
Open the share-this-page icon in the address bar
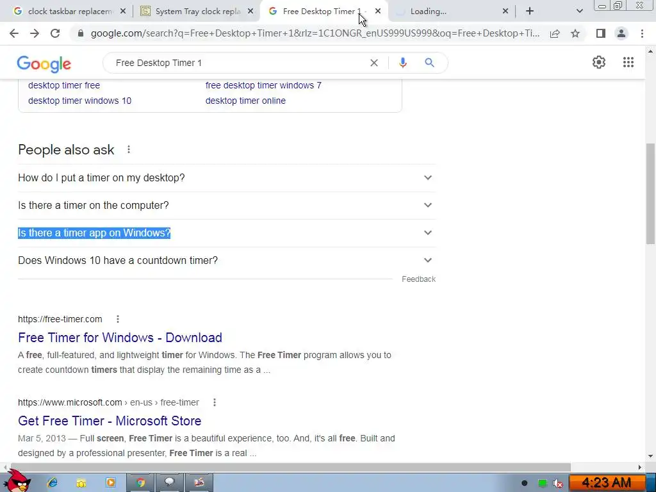555,33
